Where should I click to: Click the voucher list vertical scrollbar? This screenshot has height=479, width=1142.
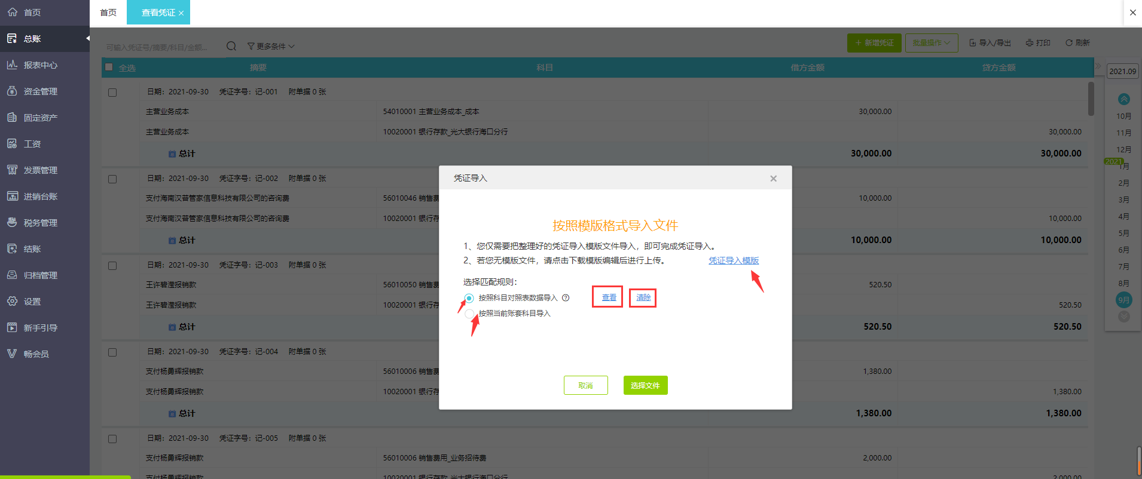click(1091, 99)
